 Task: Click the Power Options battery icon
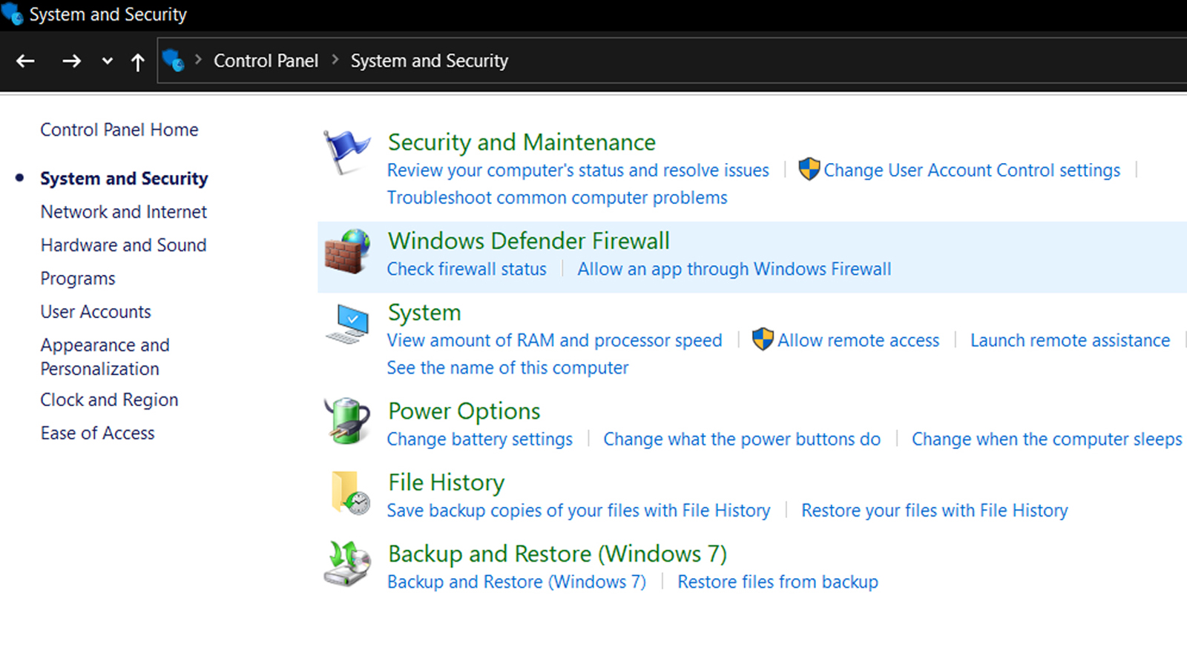pyautogui.click(x=346, y=421)
